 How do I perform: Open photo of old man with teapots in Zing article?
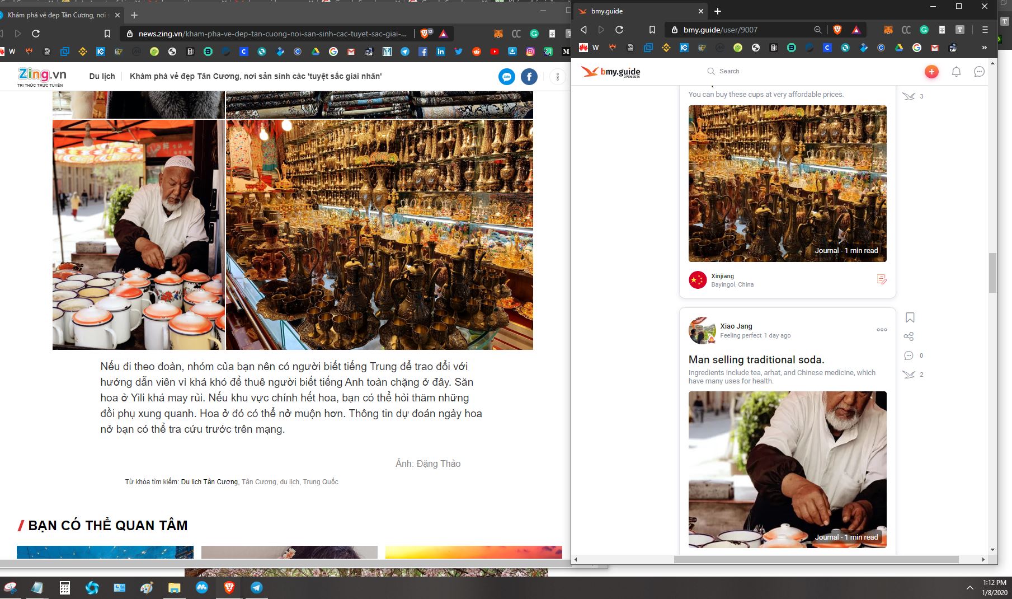(x=139, y=235)
